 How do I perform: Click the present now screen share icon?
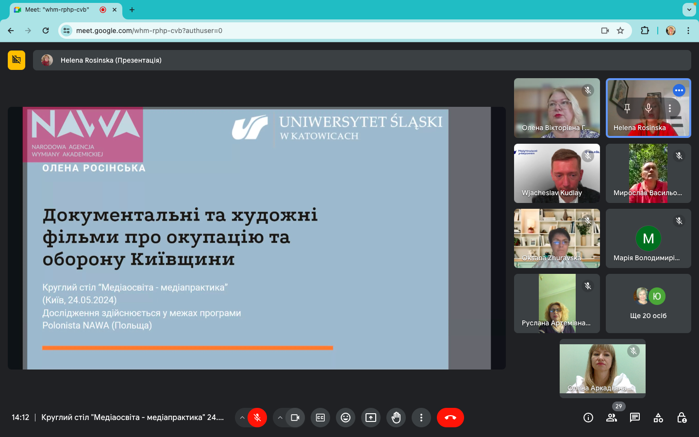(371, 418)
